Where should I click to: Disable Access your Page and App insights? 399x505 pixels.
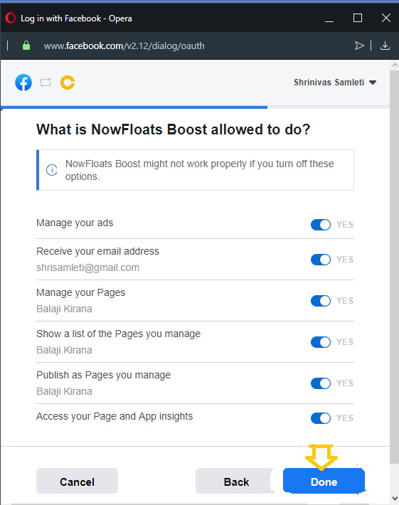point(321,418)
